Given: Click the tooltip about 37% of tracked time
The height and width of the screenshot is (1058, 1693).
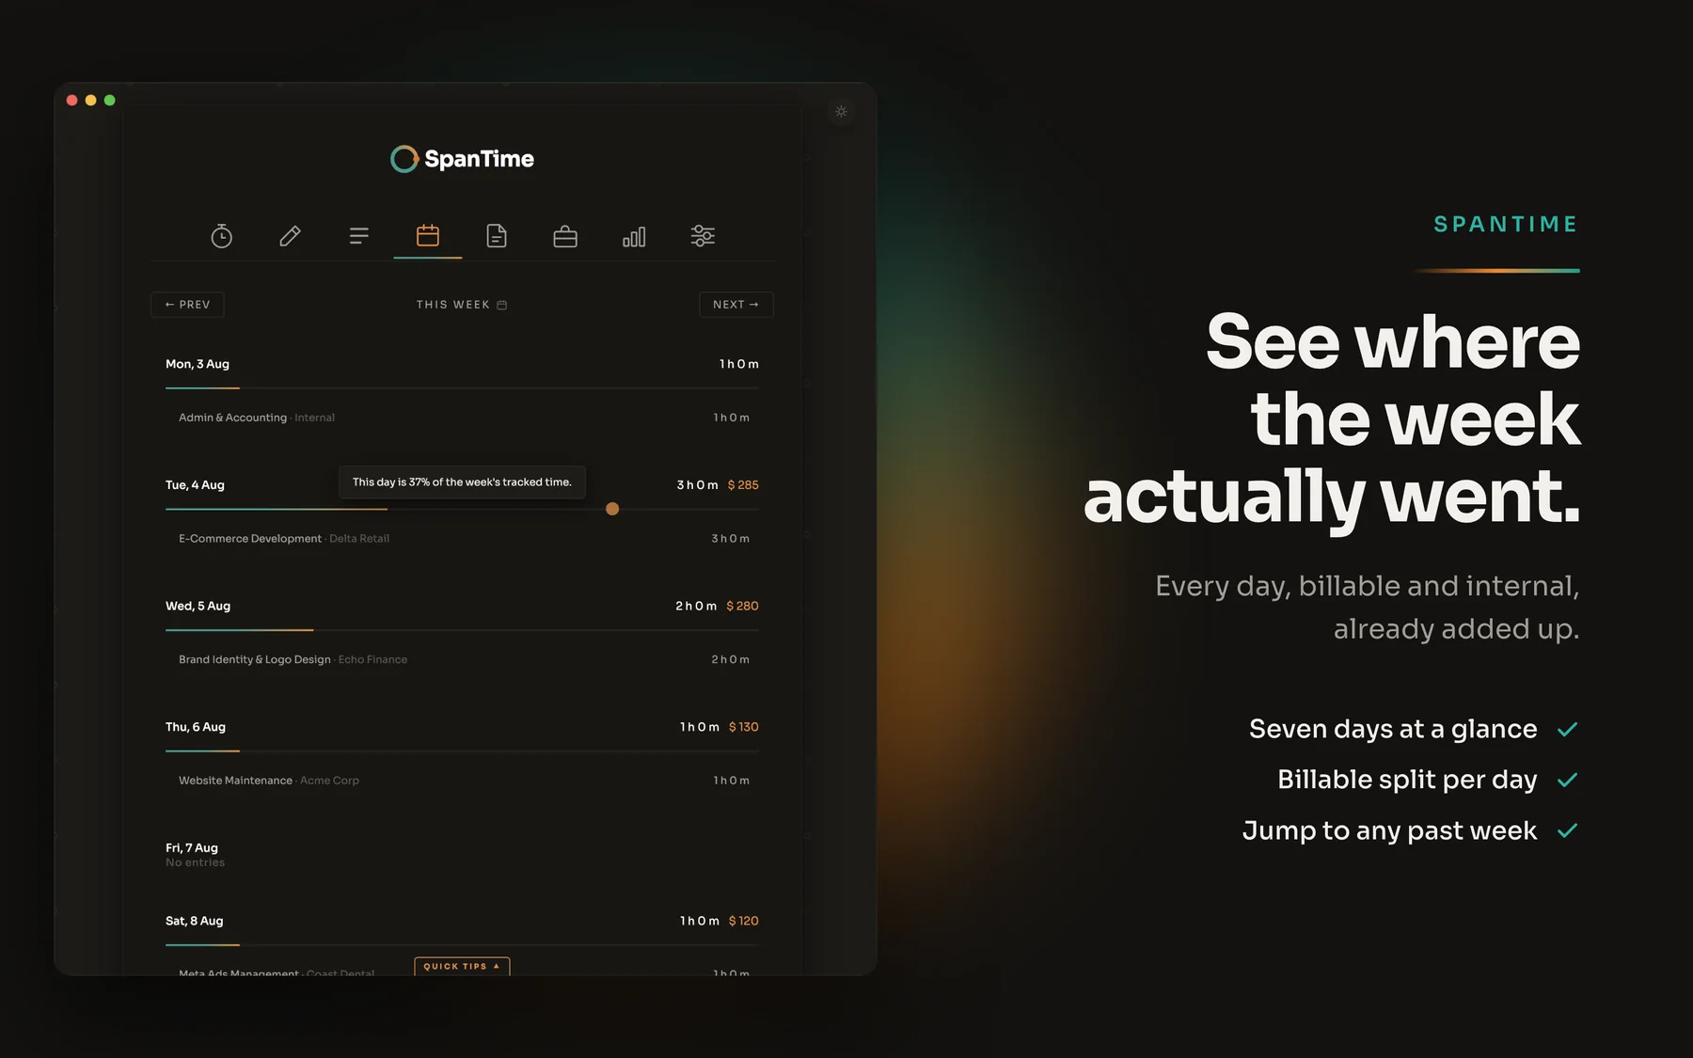Looking at the screenshot, I should click(x=462, y=482).
